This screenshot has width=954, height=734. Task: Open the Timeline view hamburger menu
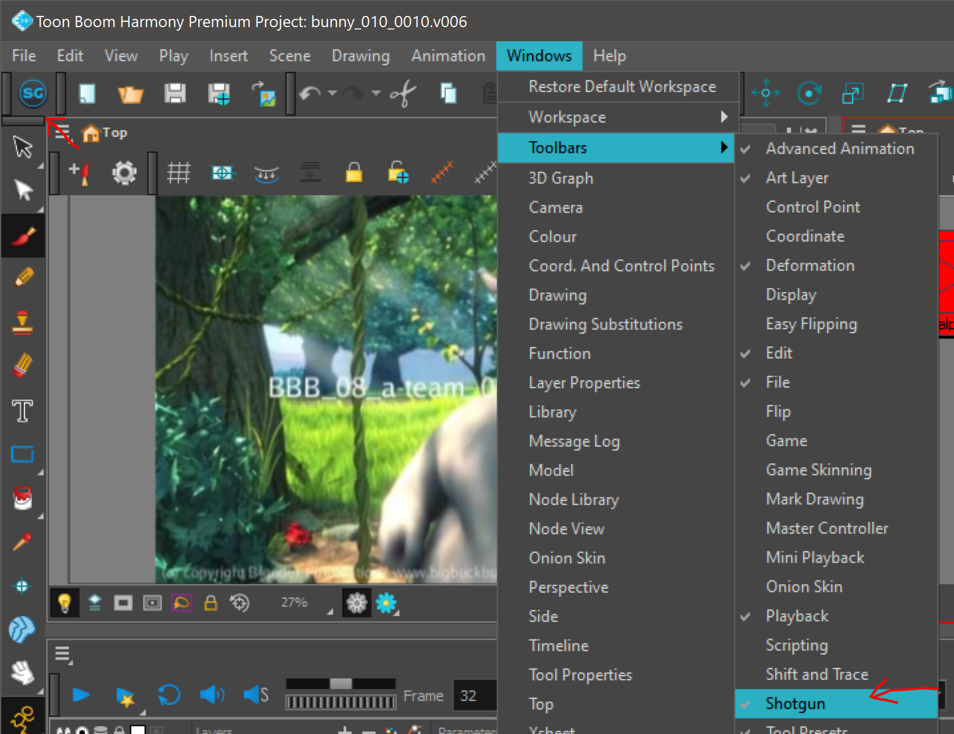coord(63,654)
